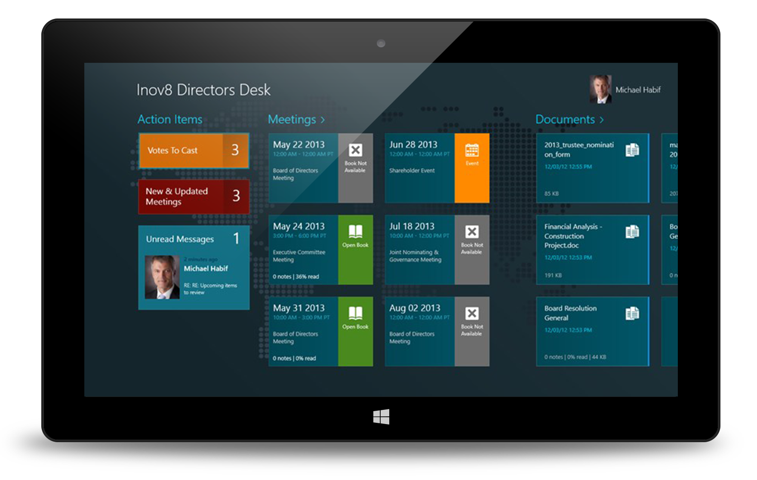This screenshot has width=757, height=480.
Task: Open Book icon for May 31 2013 meeting
Action: tap(355, 313)
